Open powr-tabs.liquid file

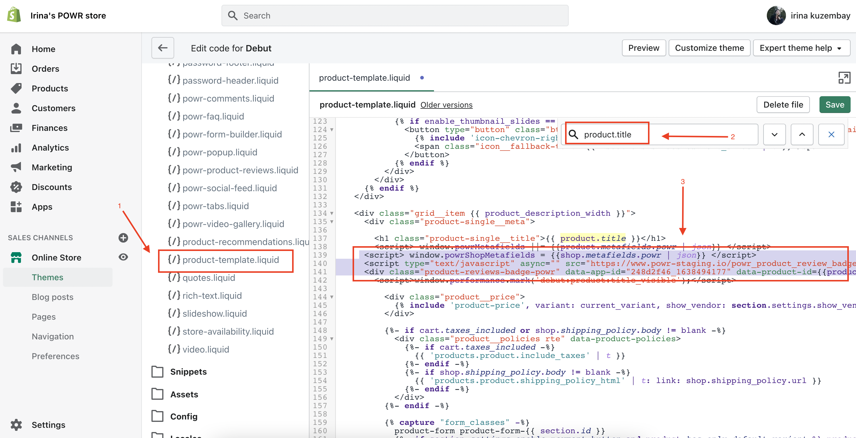click(x=208, y=206)
